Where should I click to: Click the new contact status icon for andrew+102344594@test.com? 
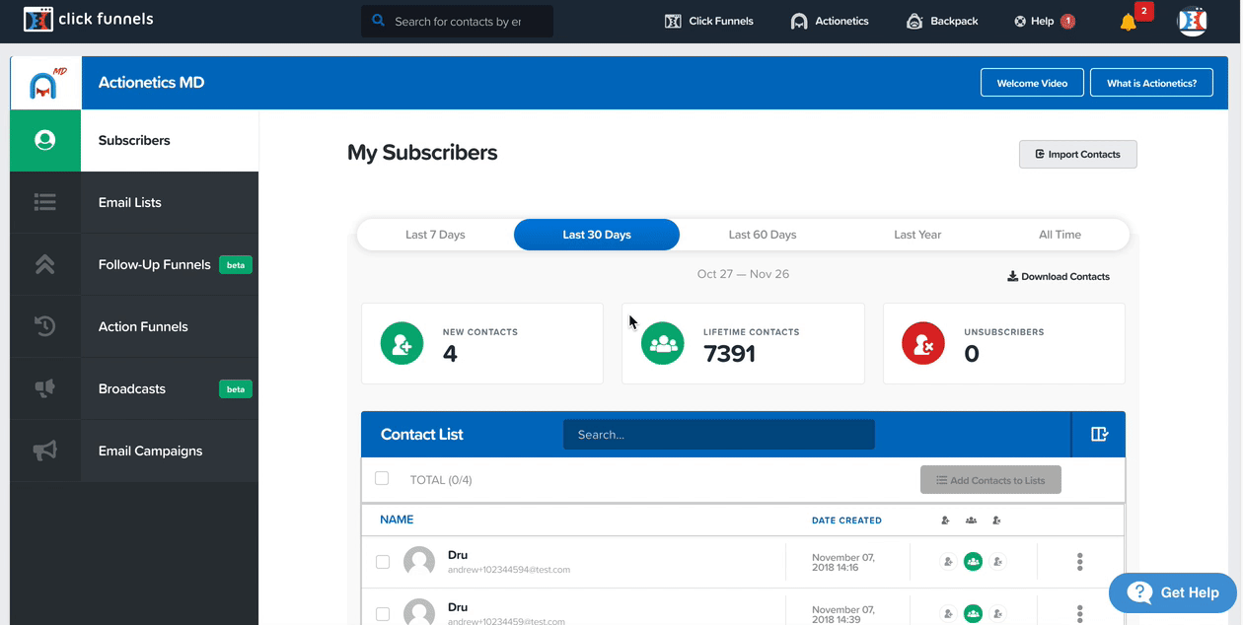point(948,562)
